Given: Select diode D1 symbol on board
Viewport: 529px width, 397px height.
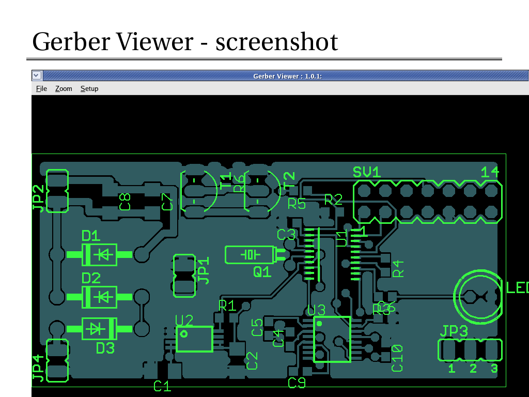Looking at the screenshot, I should (x=100, y=255).
